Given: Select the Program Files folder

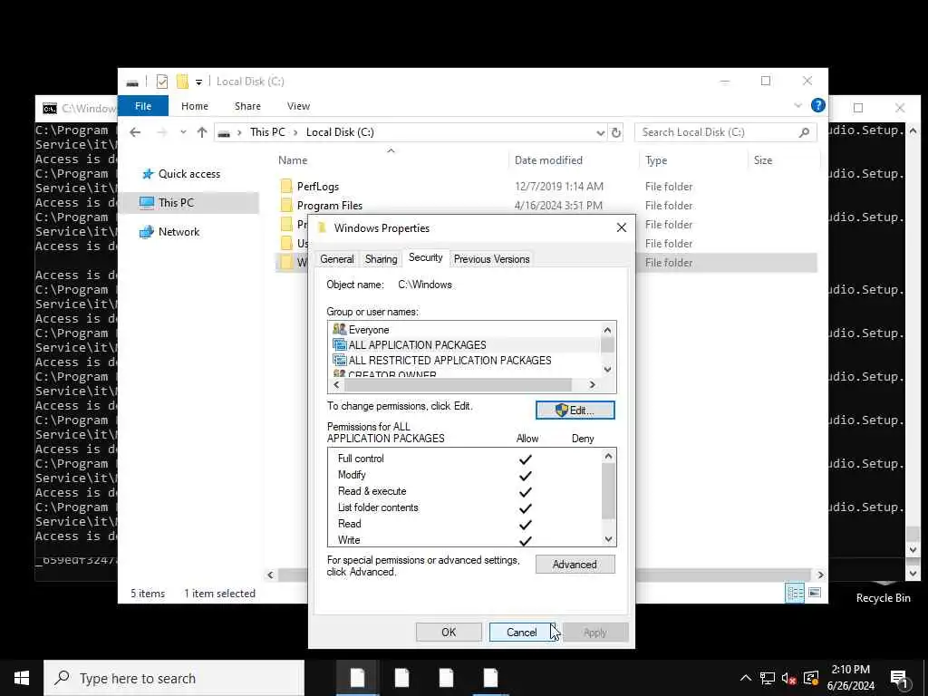Looking at the screenshot, I should pos(330,206).
